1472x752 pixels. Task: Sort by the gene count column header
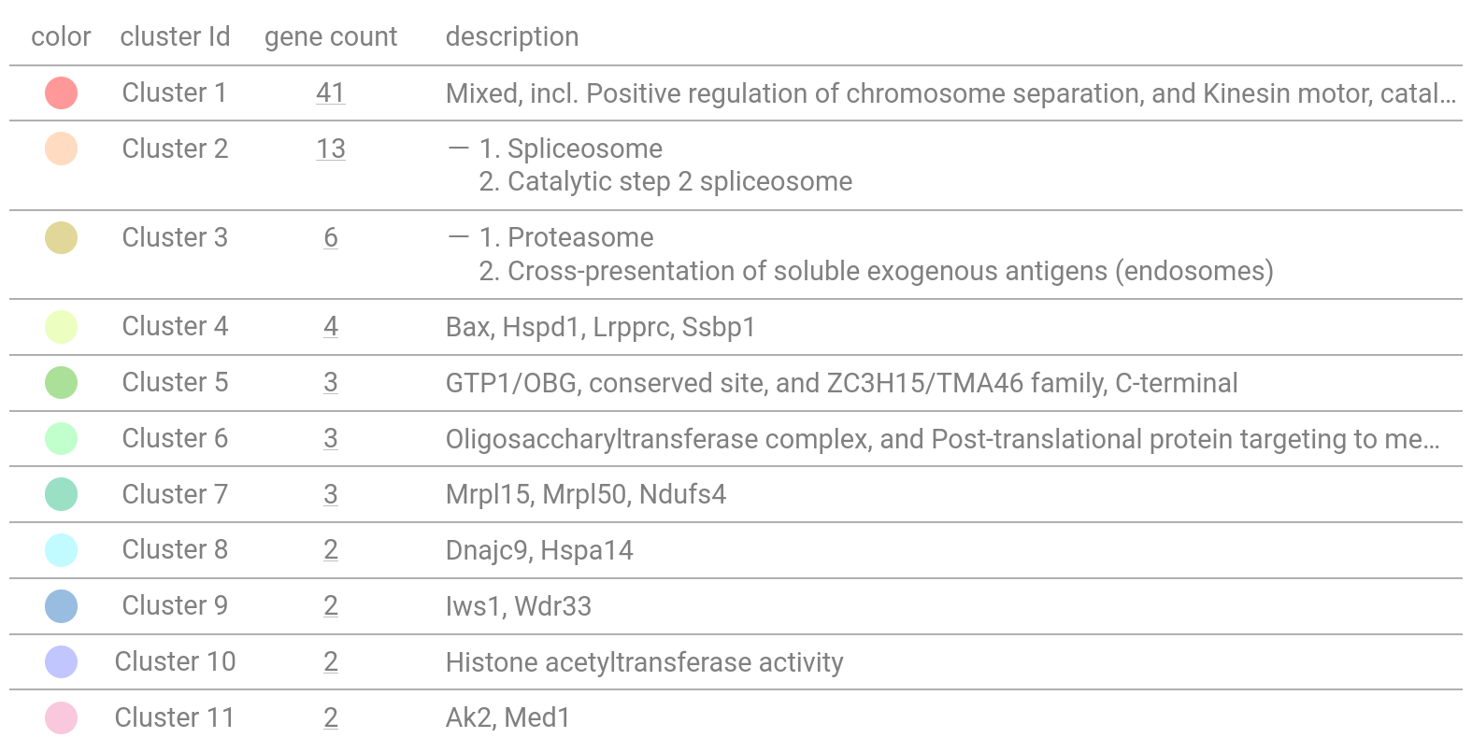pyautogui.click(x=331, y=37)
